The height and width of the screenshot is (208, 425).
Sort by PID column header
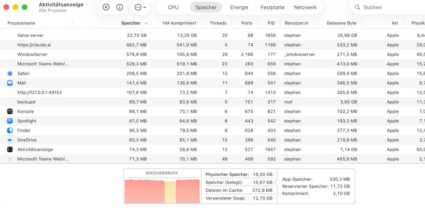point(271,23)
